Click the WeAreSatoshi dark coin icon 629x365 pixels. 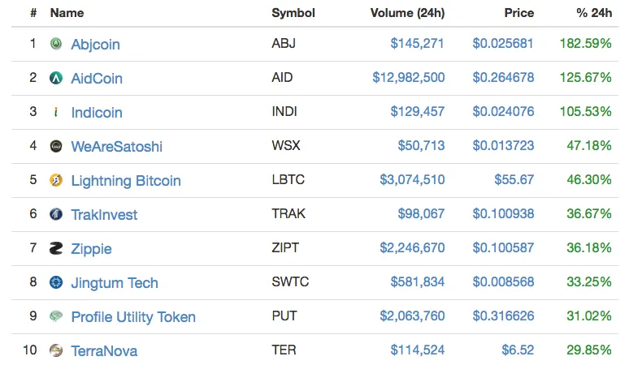(56, 146)
